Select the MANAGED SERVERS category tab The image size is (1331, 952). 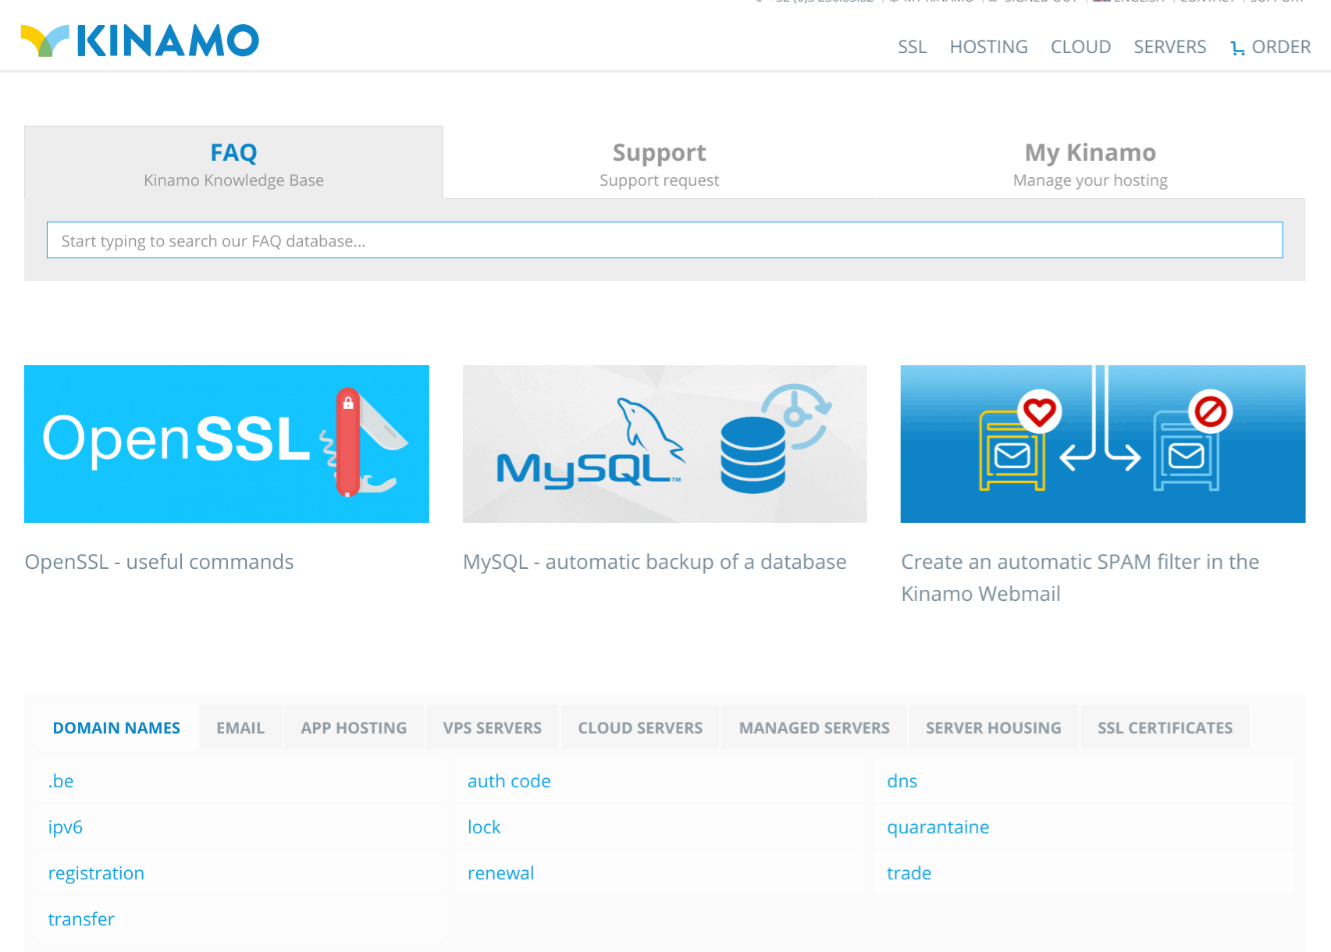tap(814, 727)
